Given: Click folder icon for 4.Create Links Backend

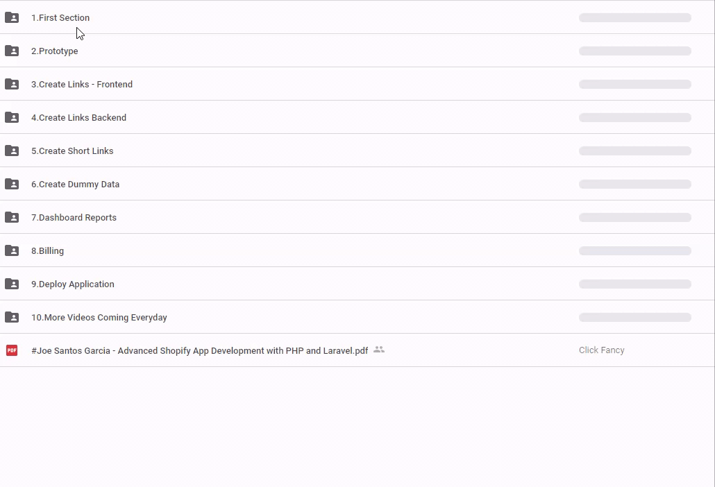Looking at the screenshot, I should pyautogui.click(x=12, y=117).
